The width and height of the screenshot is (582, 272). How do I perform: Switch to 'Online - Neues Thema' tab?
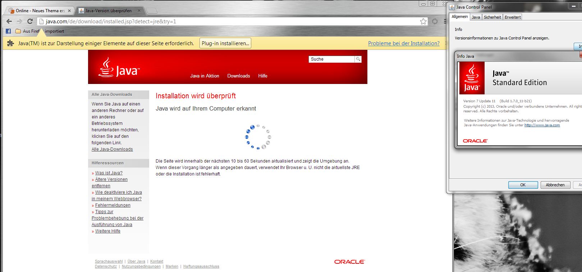click(x=40, y=11)
